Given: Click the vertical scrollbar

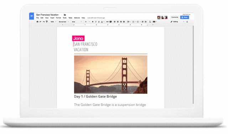Looking at the screenshot, I should (x=193, y=65).
